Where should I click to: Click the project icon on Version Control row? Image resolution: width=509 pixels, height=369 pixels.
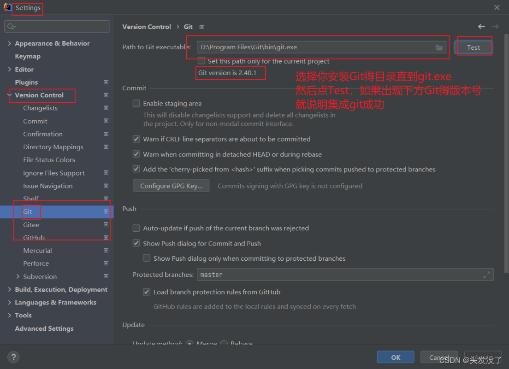[106, 95]
